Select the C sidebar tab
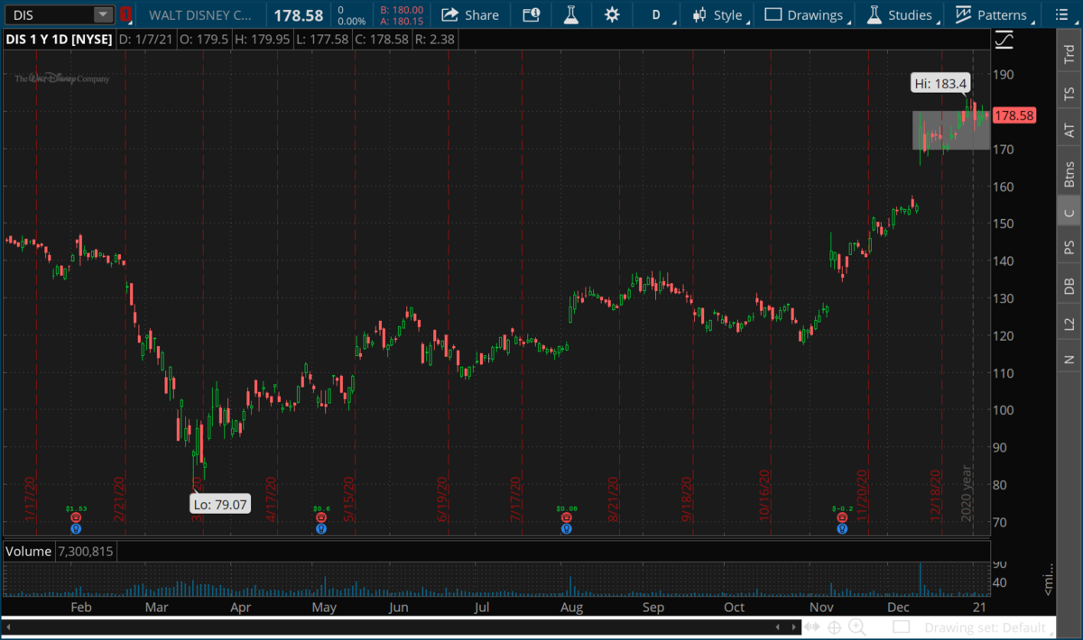 click(x=1069, y=213)
